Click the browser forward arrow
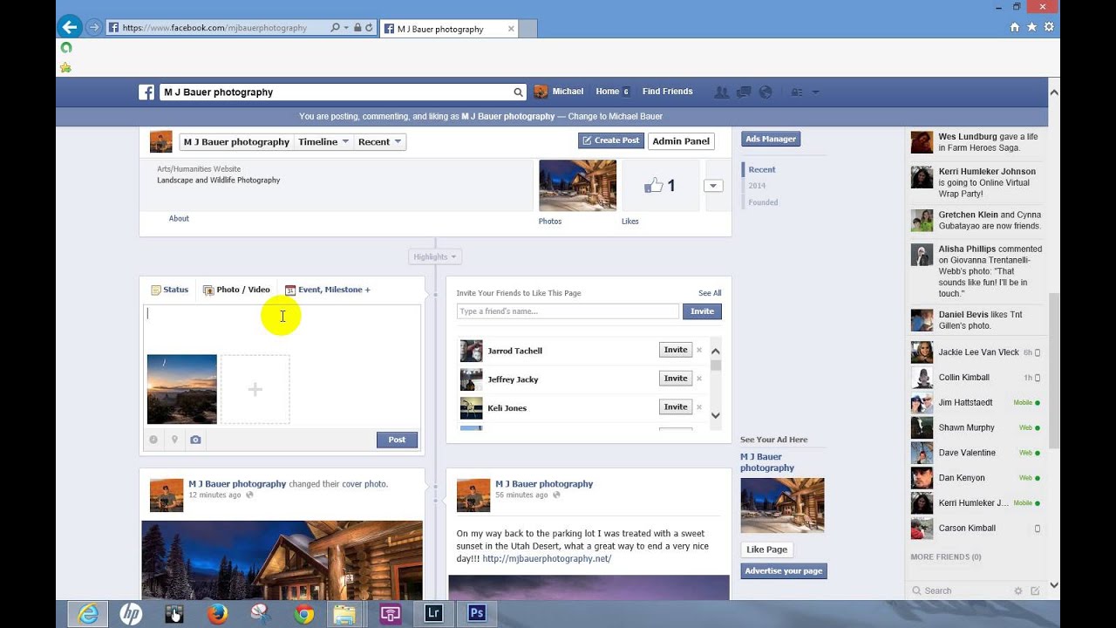This screenshot has height=628, width=1116. 94,27
